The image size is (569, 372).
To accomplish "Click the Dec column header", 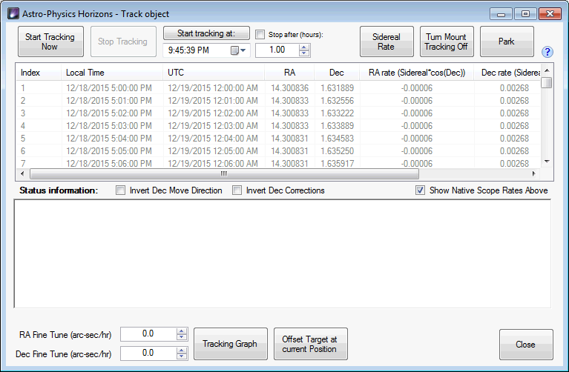I will [337, 73].
